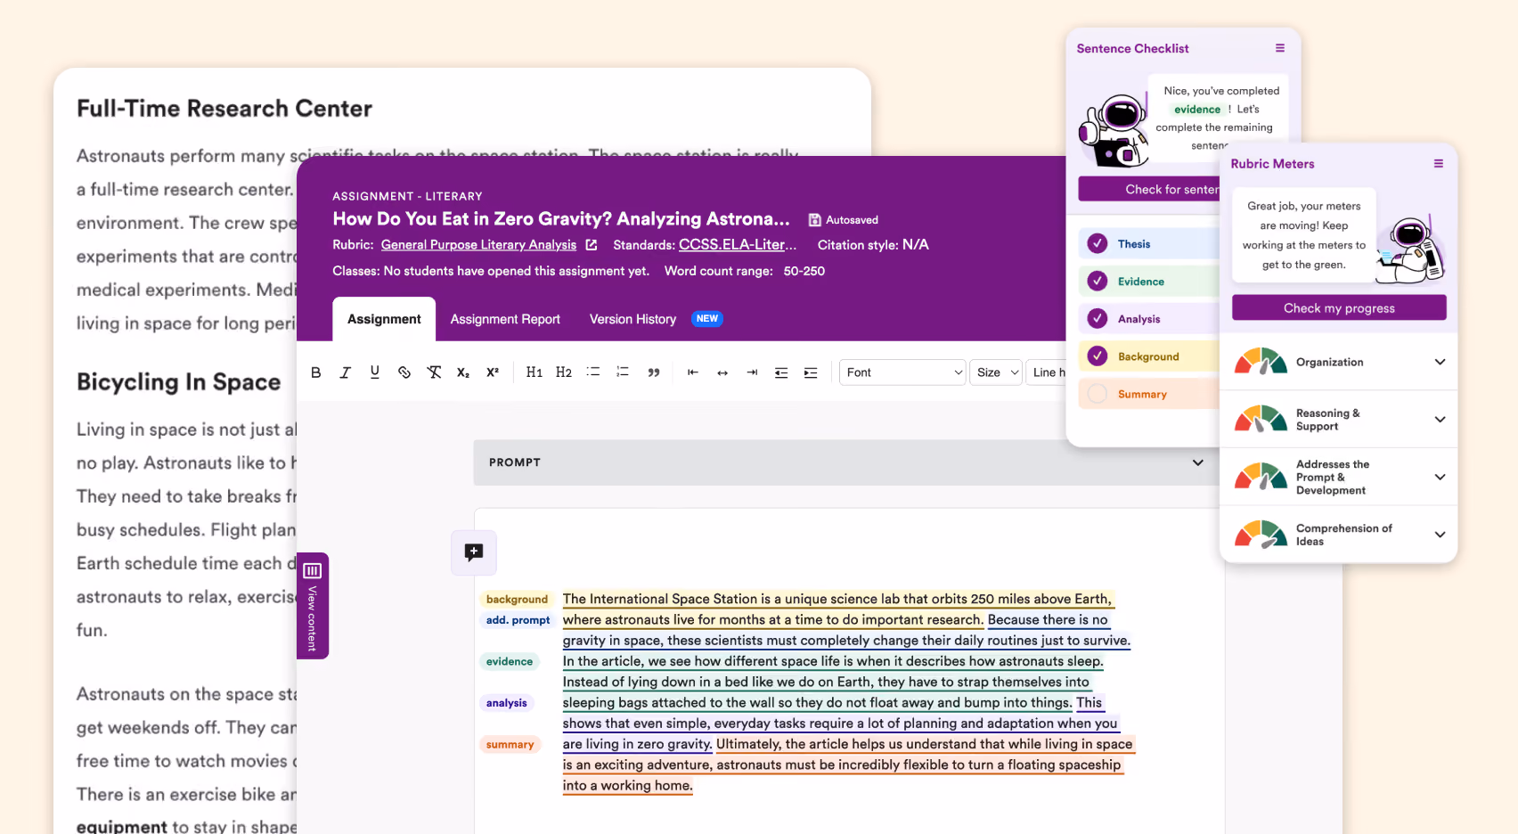Select the add. prompt sentence tag
The image size is (1518, 834).
[518, 620]
